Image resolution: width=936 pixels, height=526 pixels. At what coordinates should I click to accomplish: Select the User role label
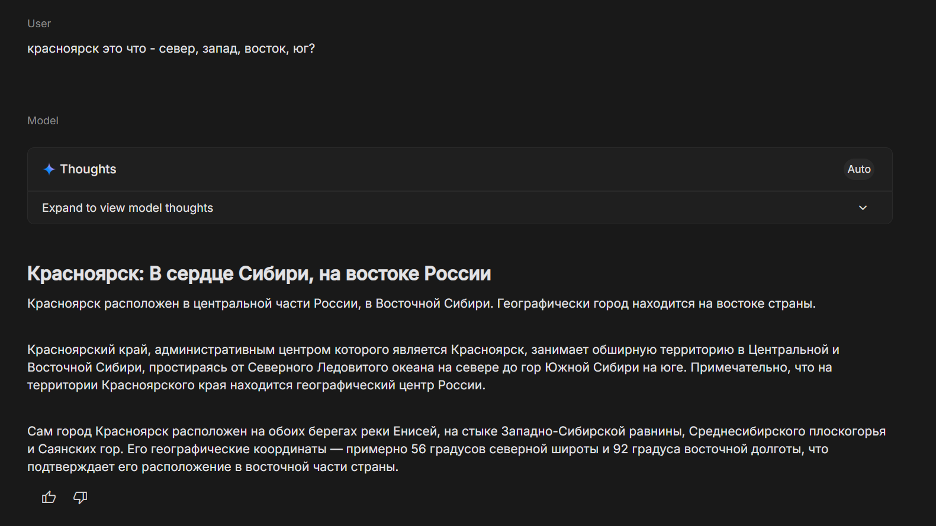pyautogui.click(x=39, y=24)
